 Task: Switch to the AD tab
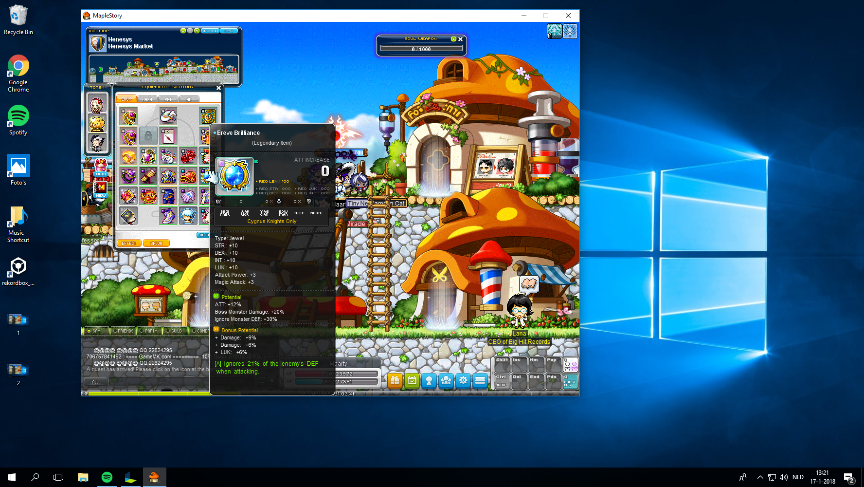click(189, 99)
